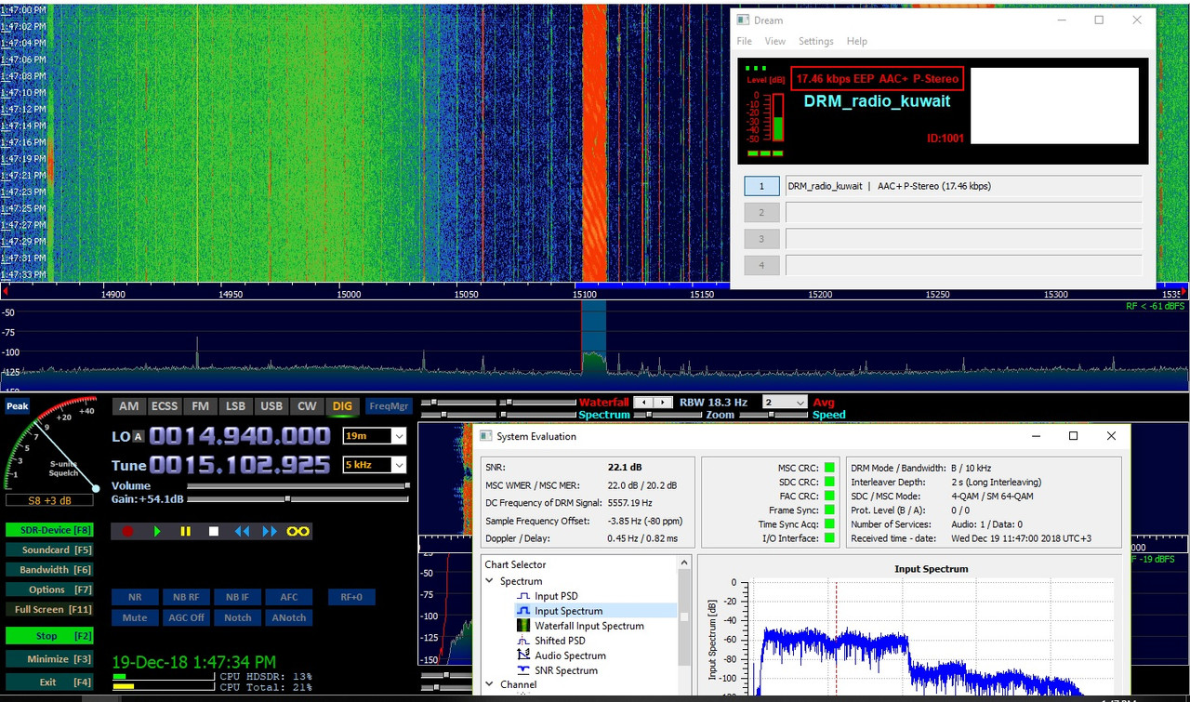Open the Settings menu in Dream
The image size is (1190, 702).
click(x=816, y=41)
